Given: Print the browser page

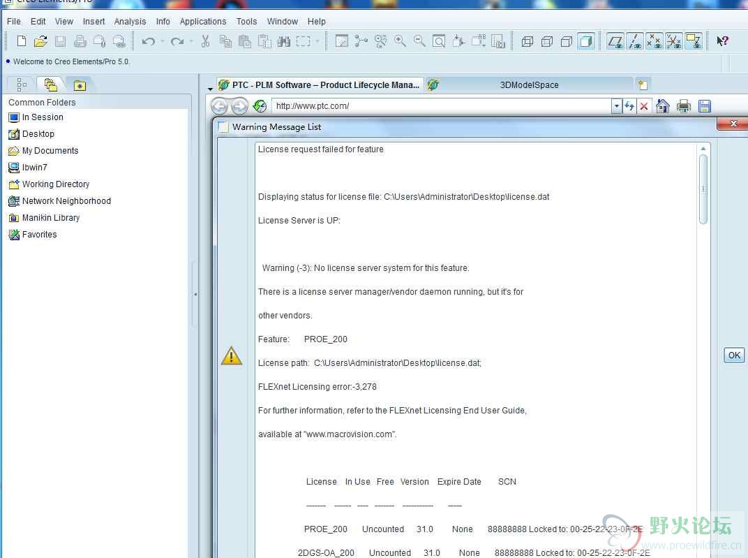Looking at the screenshot, I should pyautogui.click(x=684, y=106).
